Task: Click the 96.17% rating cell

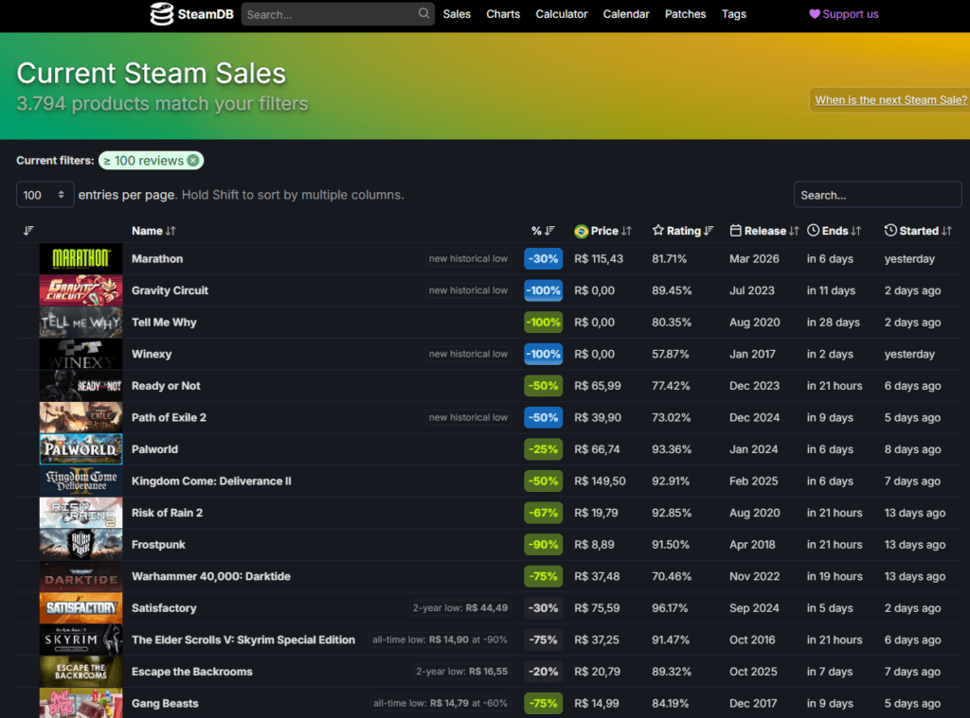Action: pos(670,608)
